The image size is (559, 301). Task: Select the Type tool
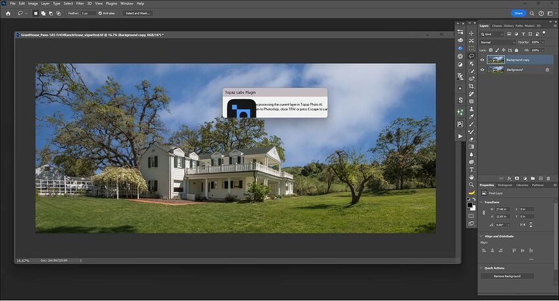click(x=472, y=170)
